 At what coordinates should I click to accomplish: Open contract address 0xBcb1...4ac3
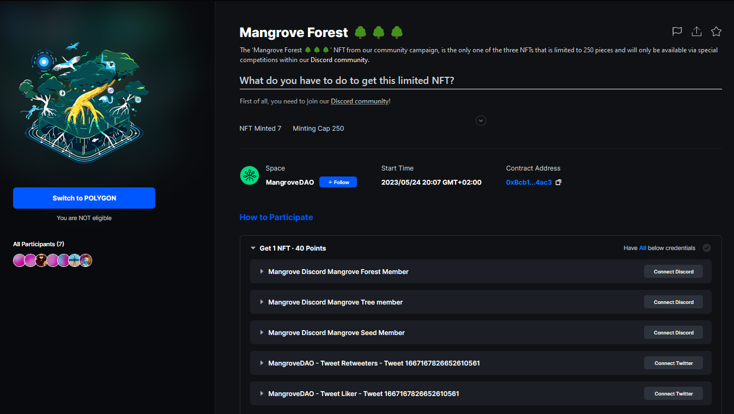529,182
